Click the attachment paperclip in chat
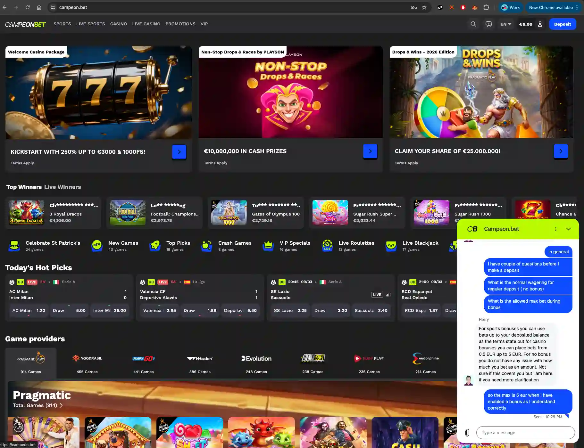584x448 pixels. (467, 433)
